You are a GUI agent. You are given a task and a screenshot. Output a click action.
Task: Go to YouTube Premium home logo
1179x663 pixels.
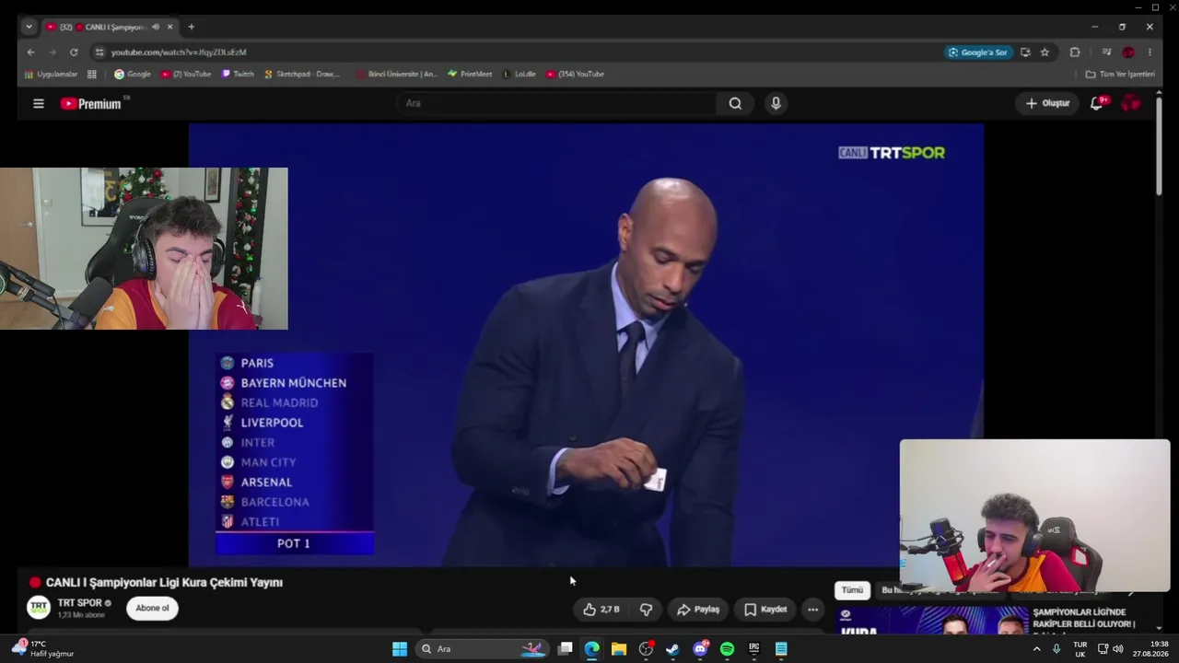pos(91,104)
